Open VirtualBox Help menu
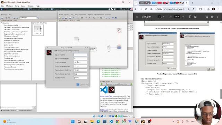Screen dimensions: 222x125 click(37, 6)
